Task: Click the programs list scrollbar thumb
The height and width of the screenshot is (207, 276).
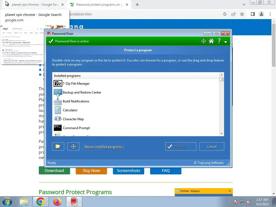Action: [x=222, y=80]
